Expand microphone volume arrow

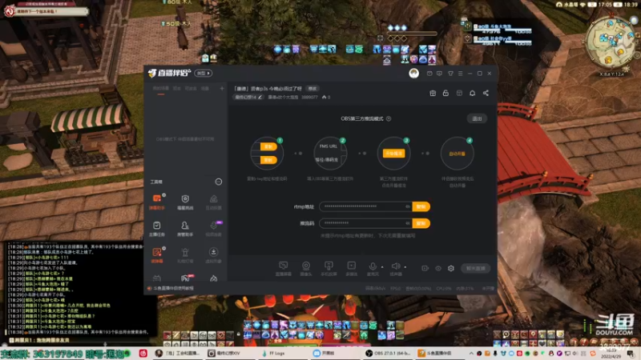(x=382, y=267)
